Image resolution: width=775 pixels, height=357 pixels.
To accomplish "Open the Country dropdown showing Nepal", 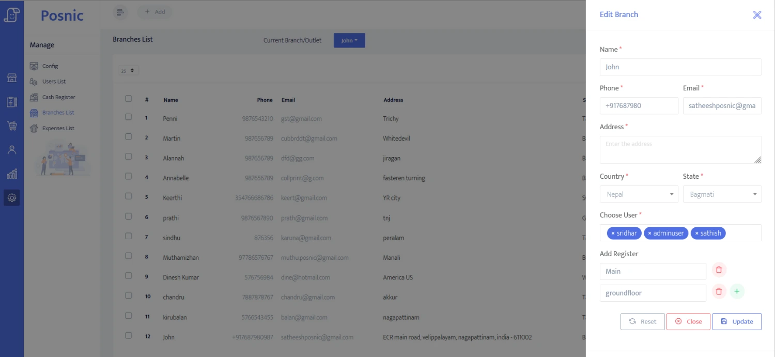I will (639, 194).
